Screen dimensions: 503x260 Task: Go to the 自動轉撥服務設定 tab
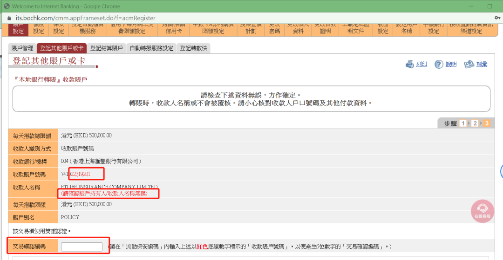point(151,48)
